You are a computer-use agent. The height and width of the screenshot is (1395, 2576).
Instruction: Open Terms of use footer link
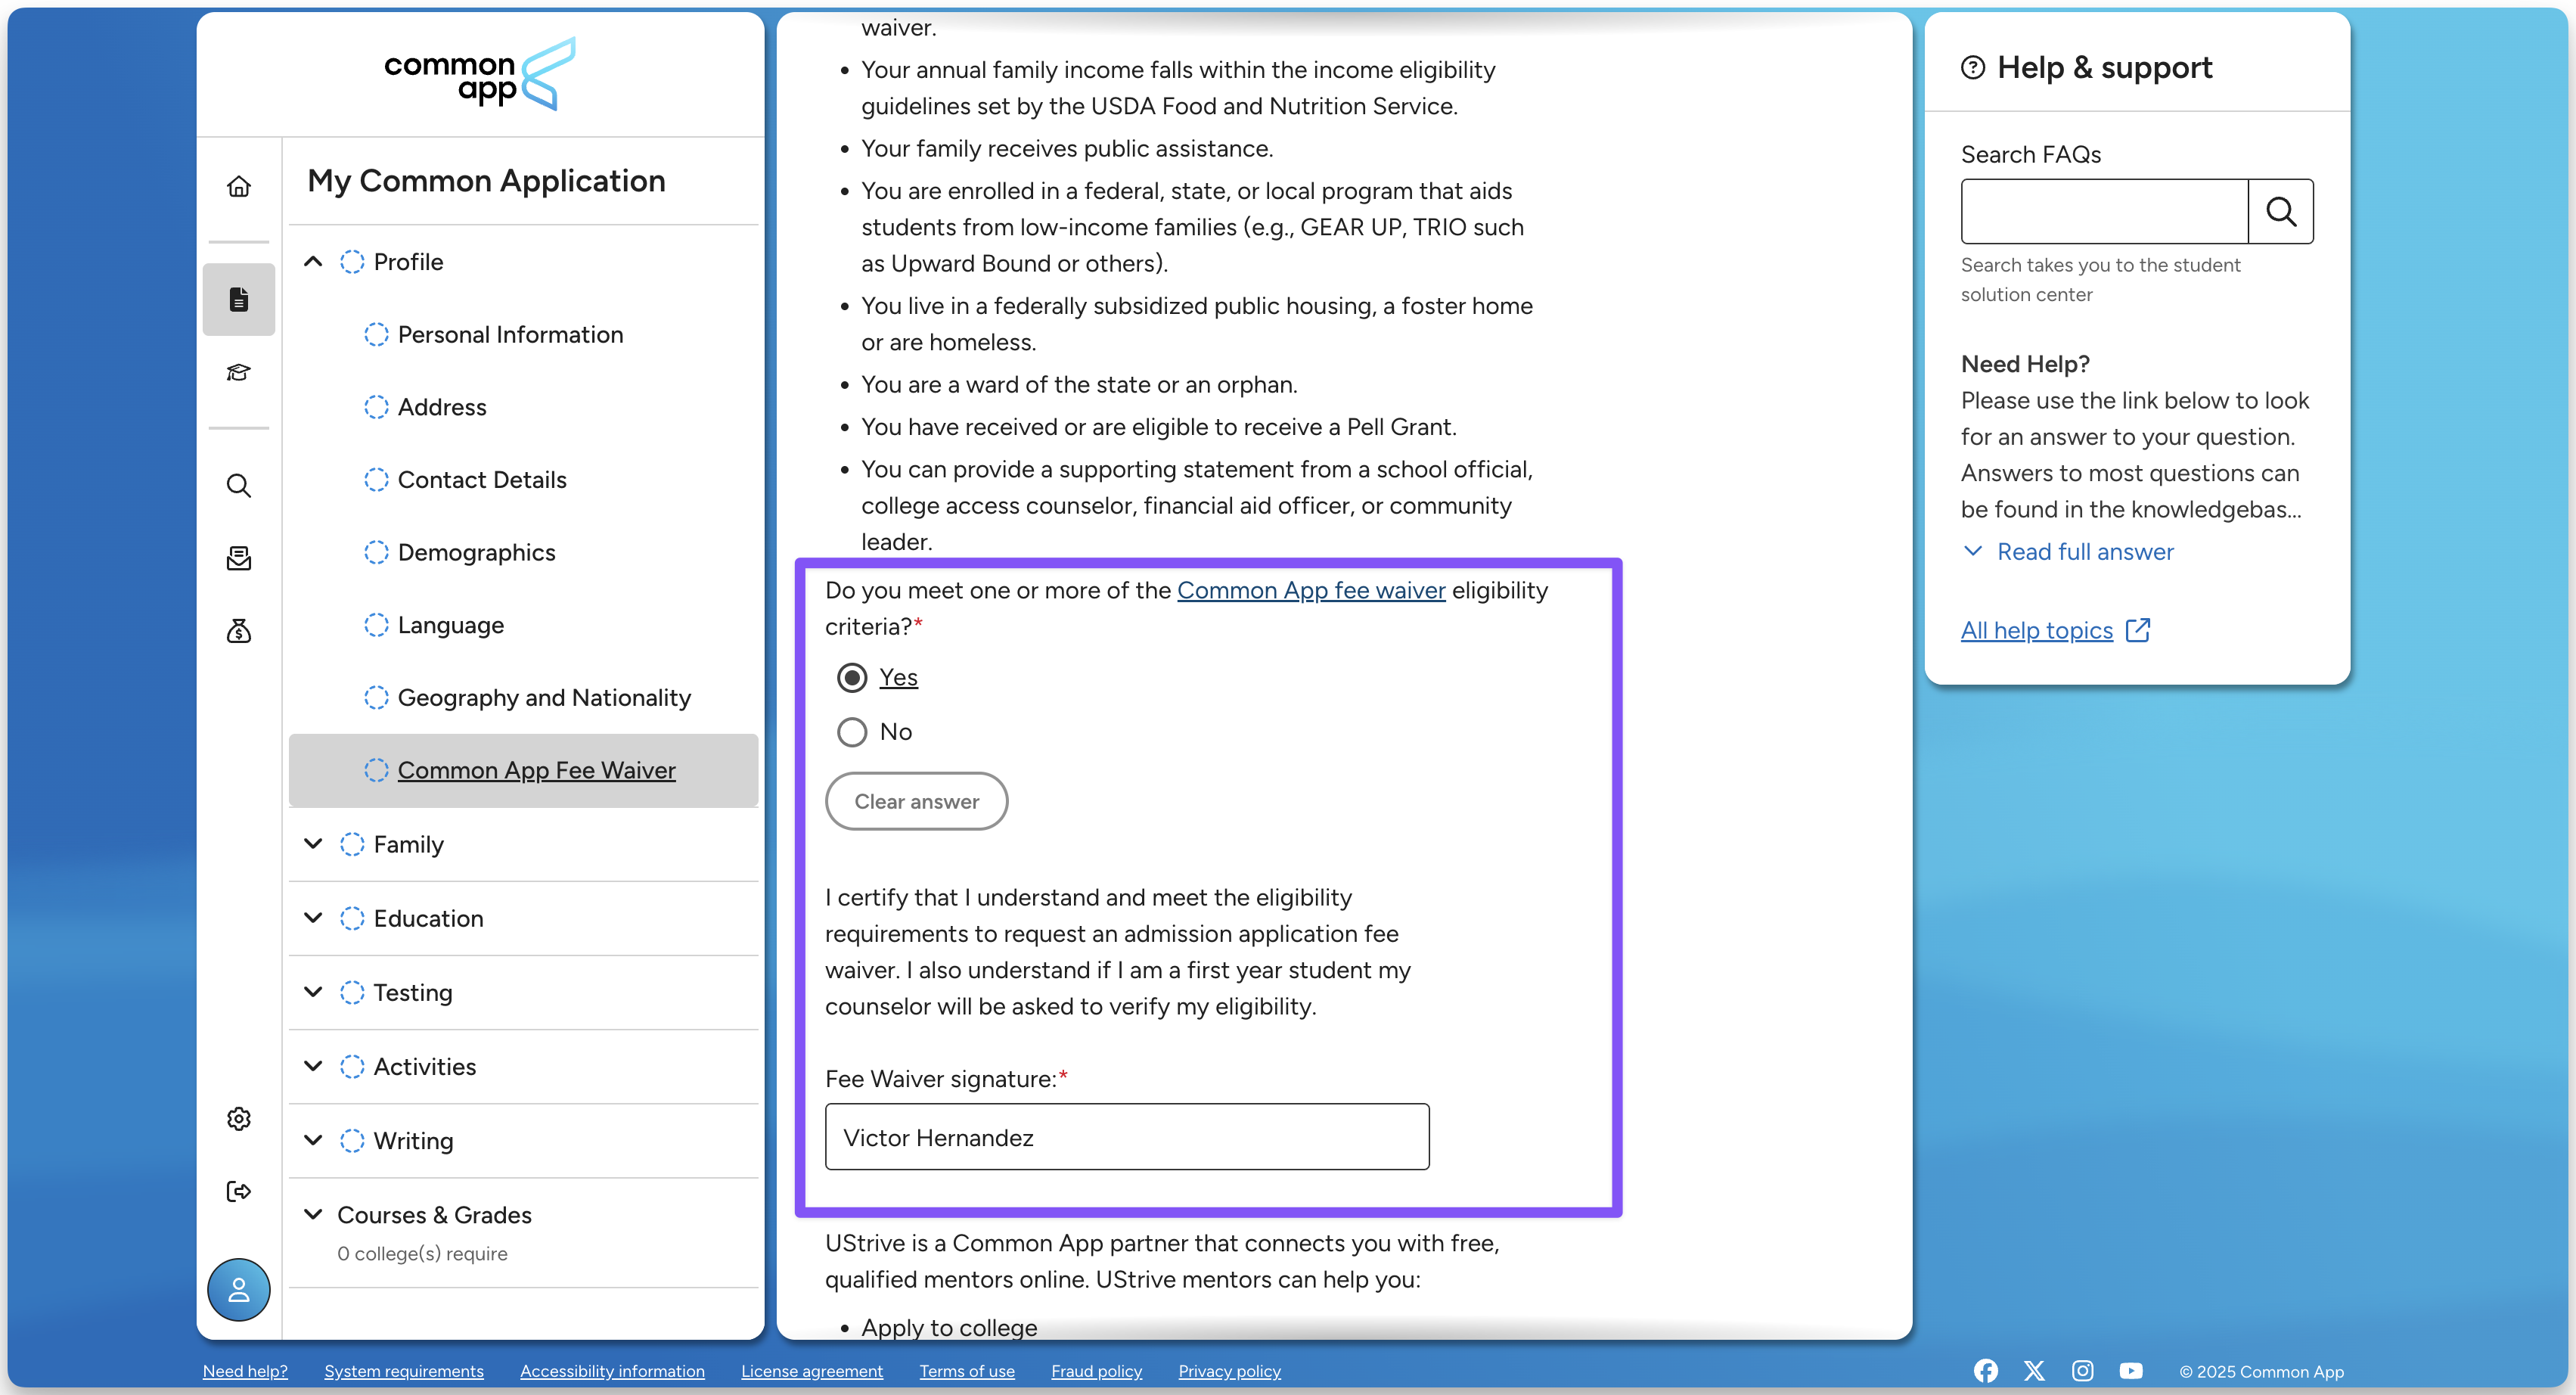coord(967,1371)
